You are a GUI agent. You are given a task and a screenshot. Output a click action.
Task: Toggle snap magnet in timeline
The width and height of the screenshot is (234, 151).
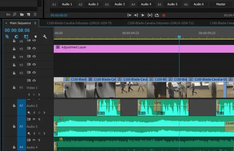click(16, 36)
